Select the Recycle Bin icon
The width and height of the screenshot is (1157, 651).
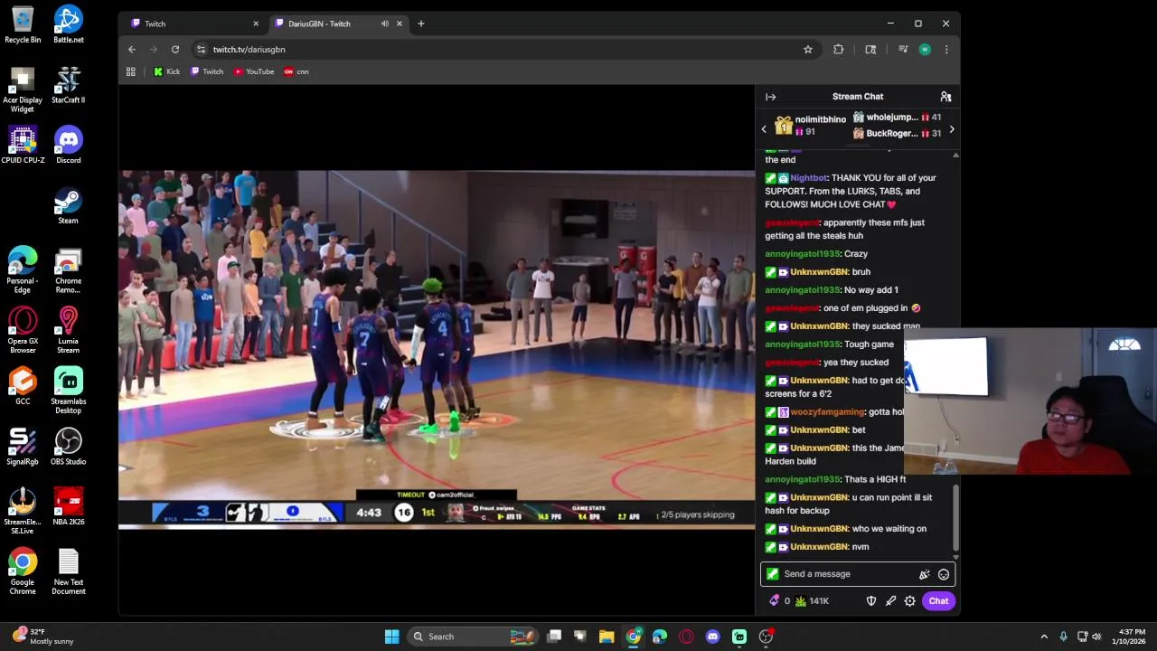click(x=23, y=25)
